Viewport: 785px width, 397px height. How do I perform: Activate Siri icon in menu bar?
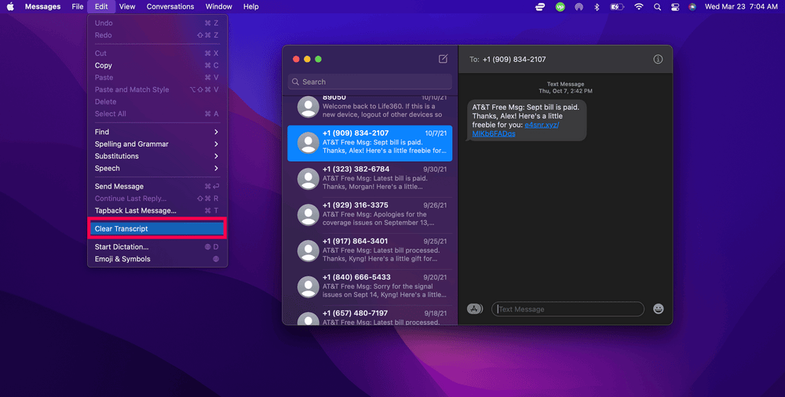click(692, 6)
